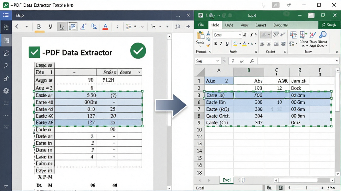Open font color dropdown arrow in Excel

coord(248,44)
